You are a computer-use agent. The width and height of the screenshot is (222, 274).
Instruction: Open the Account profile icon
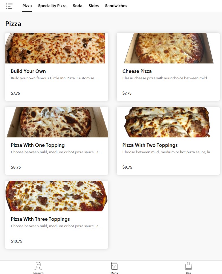[x=38, y=266]
